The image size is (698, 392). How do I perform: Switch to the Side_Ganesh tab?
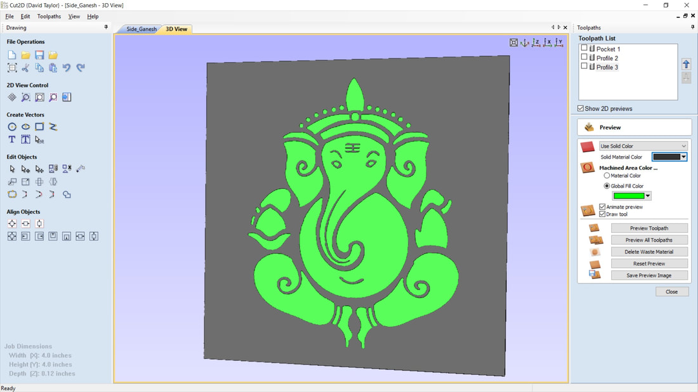point(141,29)
